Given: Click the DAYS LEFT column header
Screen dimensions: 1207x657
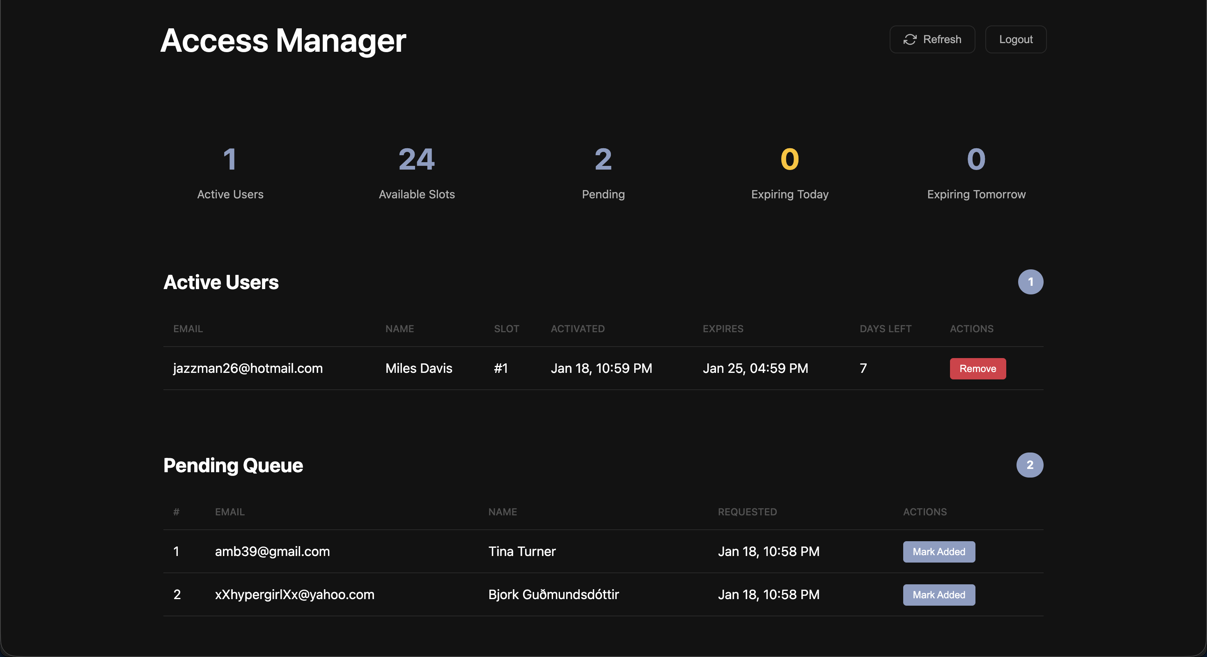Looking at the screenshot, I should 885,328.
